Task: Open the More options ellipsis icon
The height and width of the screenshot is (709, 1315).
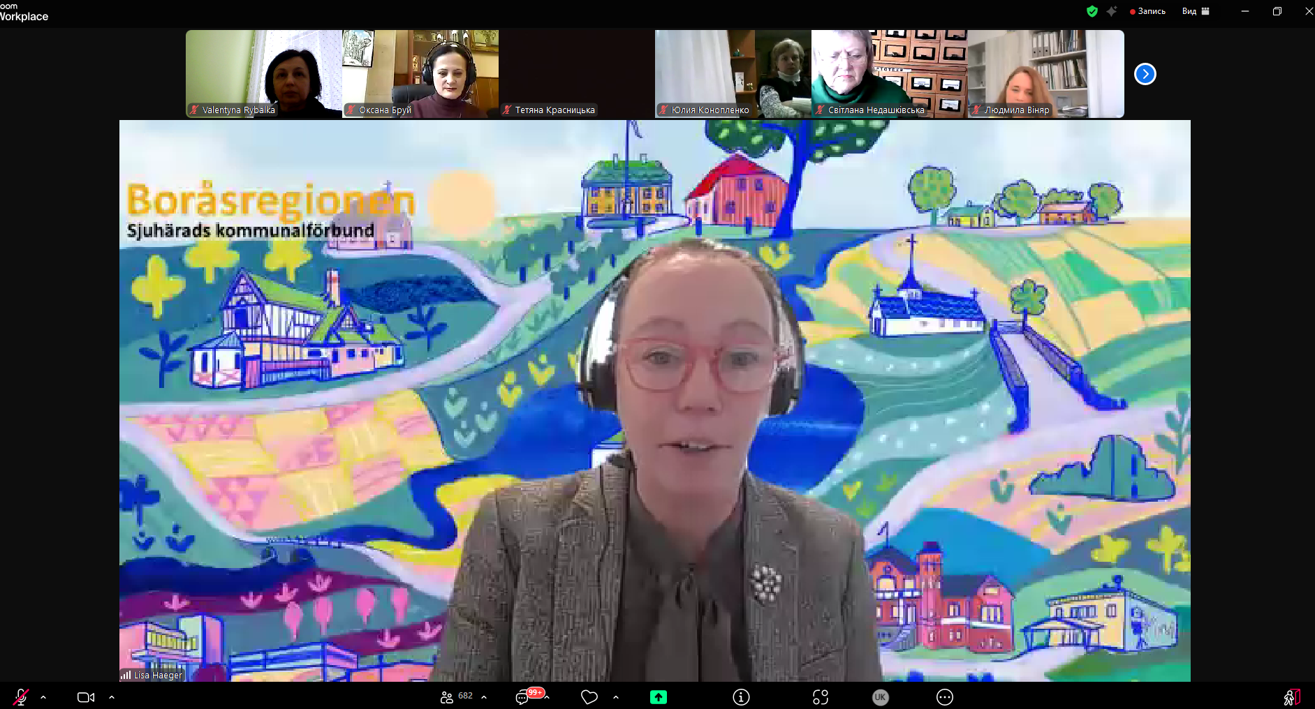Action: coord(945,697)
